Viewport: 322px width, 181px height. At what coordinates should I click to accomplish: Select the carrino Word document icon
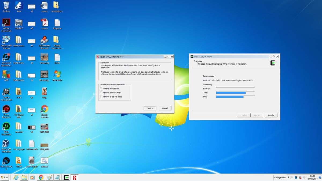click(x=45, y=6)
